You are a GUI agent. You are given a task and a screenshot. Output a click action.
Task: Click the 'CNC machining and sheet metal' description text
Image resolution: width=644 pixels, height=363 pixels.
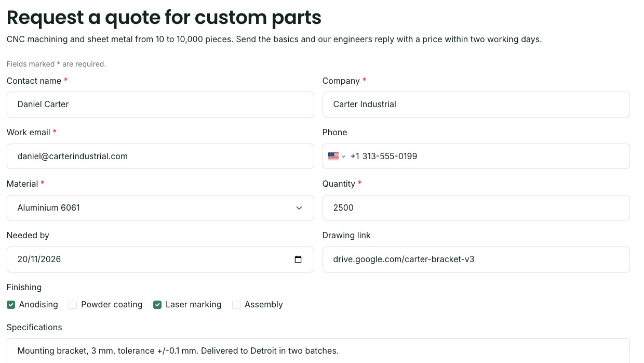click(274, 39)
